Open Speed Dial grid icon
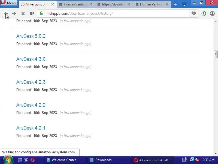This screenshot has width=218, height=164. (32, 13)
